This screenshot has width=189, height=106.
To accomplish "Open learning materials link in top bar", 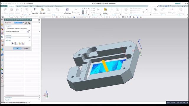I will [175, 6].
